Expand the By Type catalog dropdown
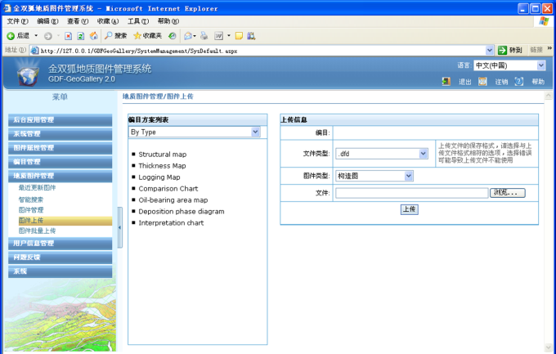Image resolution: width=556 pixels, height=354 pixels. click(255, 132)
